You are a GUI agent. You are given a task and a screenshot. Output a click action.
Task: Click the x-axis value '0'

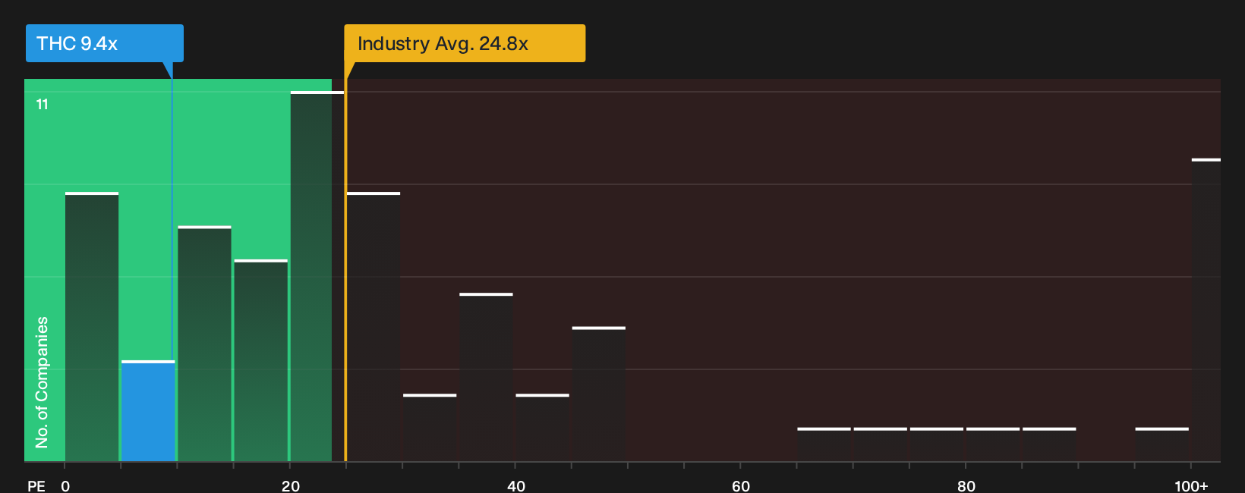(65, 485)
